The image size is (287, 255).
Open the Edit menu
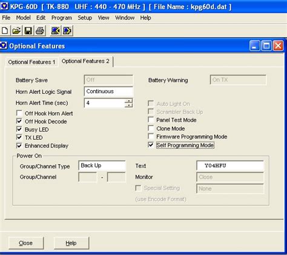coord(41,18)
